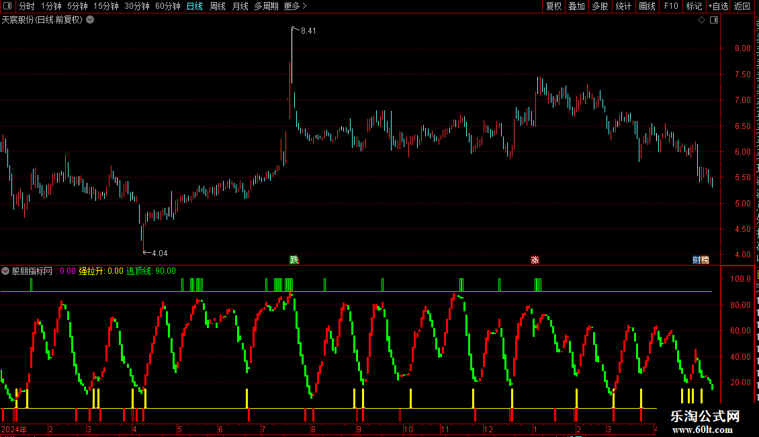The width and height of the screenshot is (759, 437).
Task: Open the 画线 drawing tools
Action: [647, 6]
